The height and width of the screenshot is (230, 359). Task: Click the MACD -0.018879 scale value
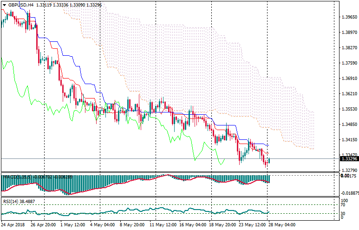click(349, 193)
